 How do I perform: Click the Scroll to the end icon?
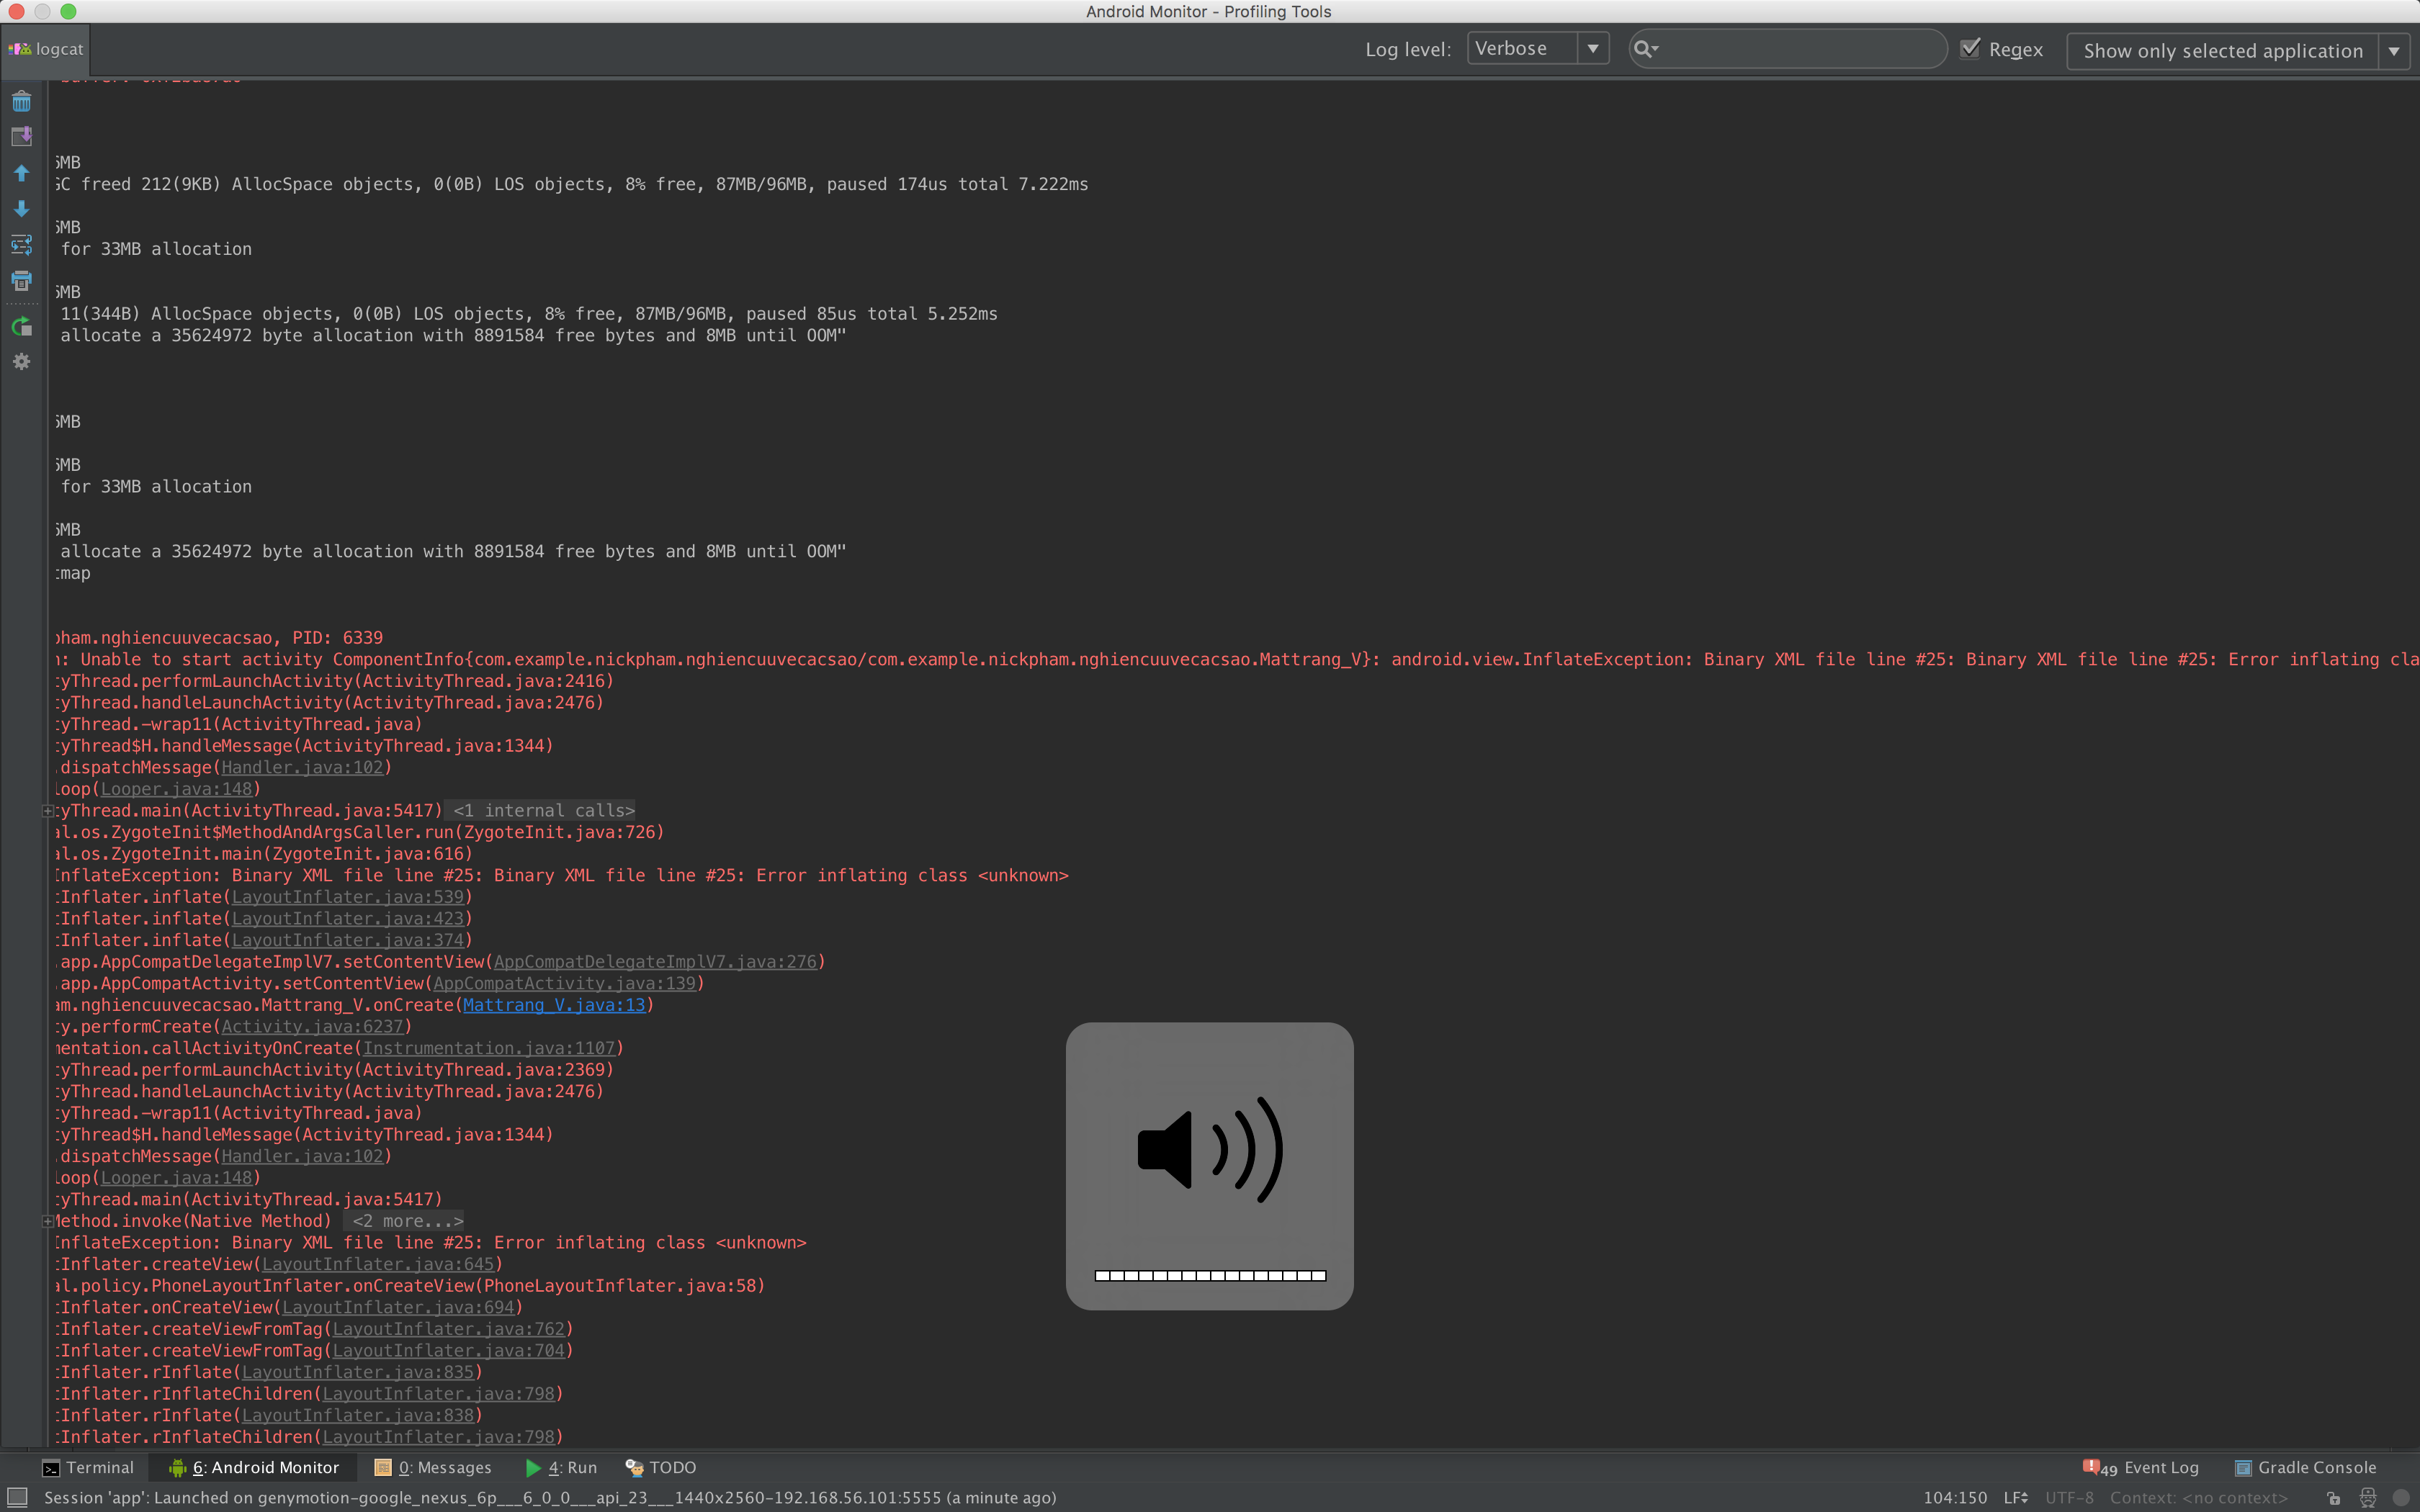point(21,137)
